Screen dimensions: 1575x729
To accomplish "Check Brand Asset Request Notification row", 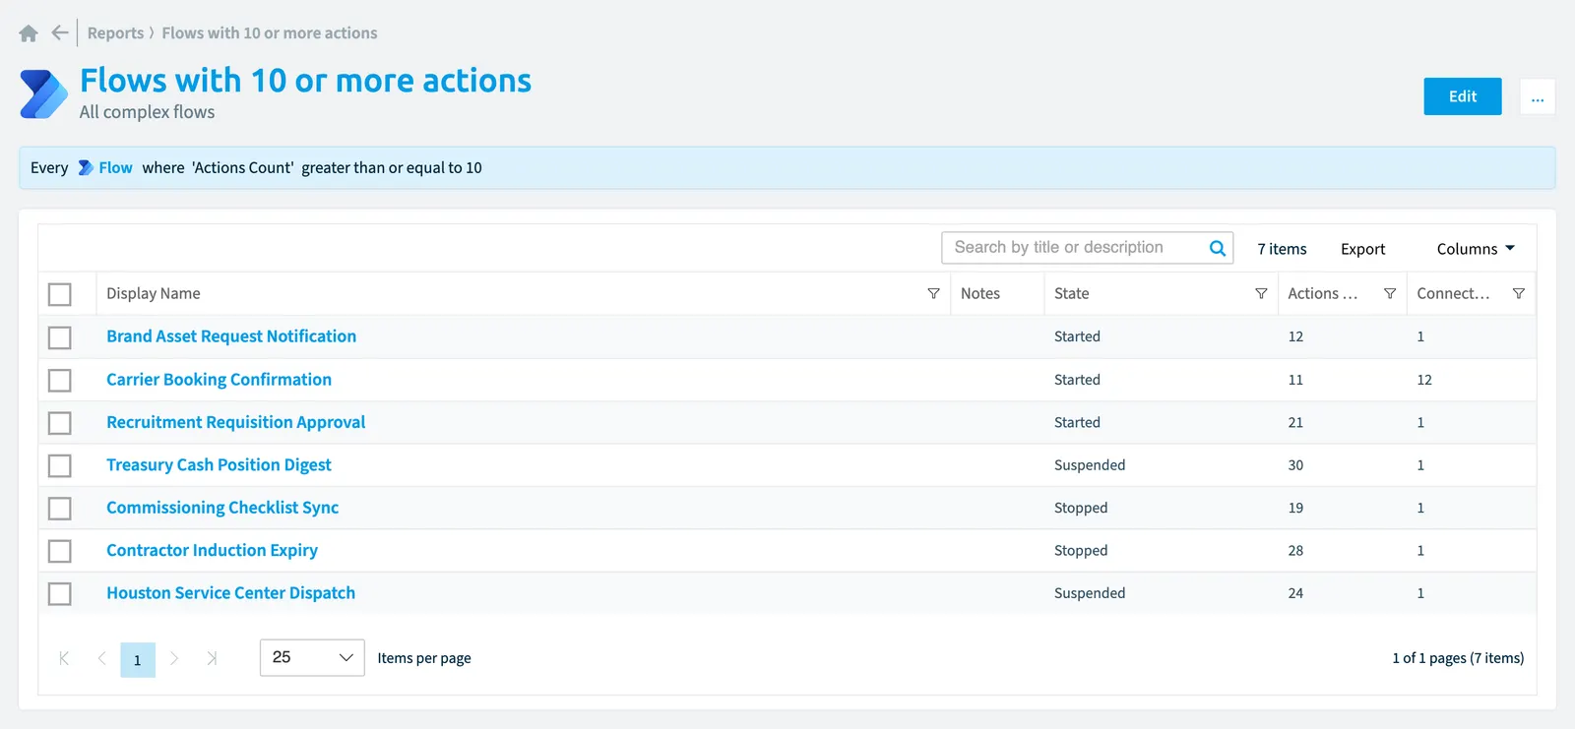I will (60, 337).
